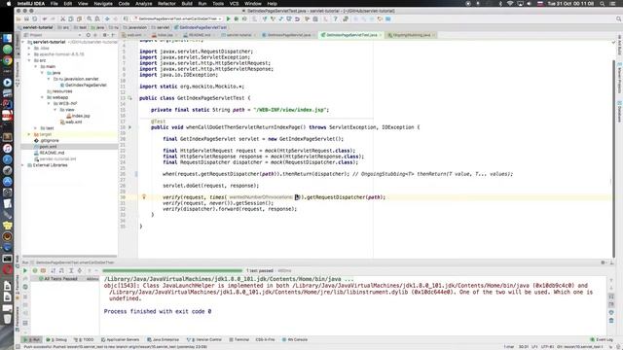Switch to OngoingStubbing.java editor tab

coord(412,35)
